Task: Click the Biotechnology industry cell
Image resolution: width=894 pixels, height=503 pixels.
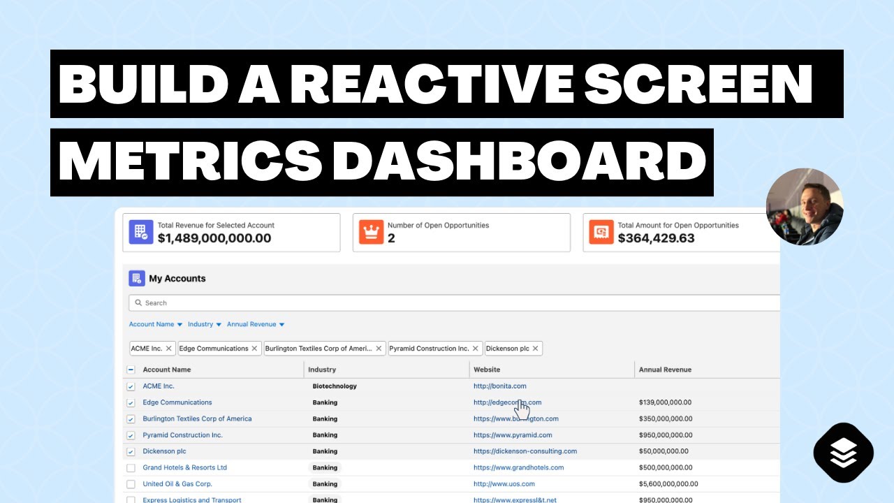Action: [x=335, y=386]
